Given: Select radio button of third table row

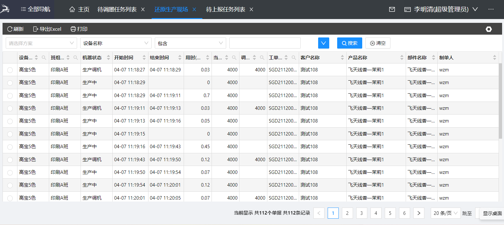Looking at the screenshot, I should pos(10,96).
